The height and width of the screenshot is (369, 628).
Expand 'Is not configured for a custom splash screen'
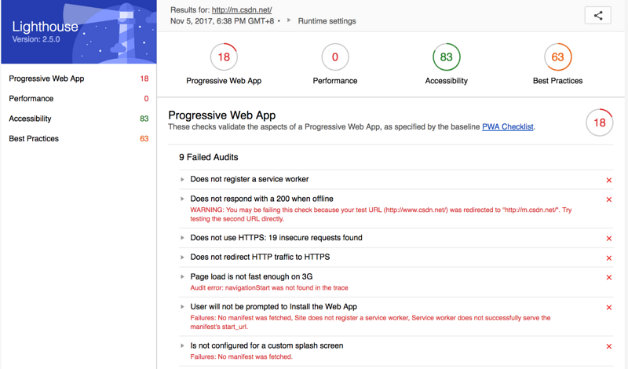coord(182,345)
